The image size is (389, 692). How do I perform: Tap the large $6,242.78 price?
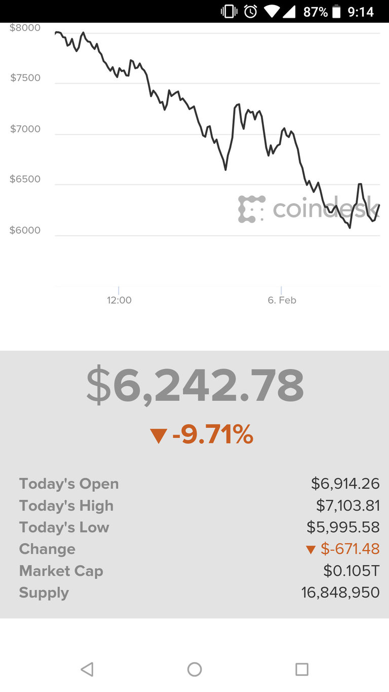pos(195,386)
